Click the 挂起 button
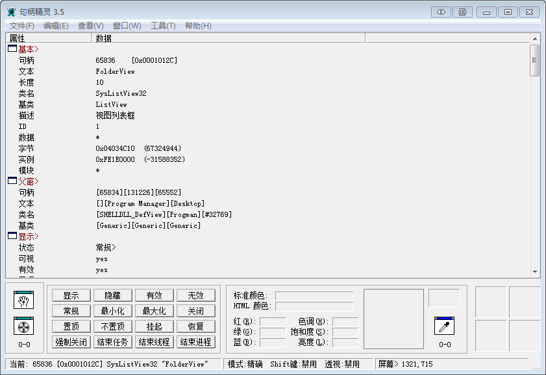546x375 pixels. tap(155, 326)
